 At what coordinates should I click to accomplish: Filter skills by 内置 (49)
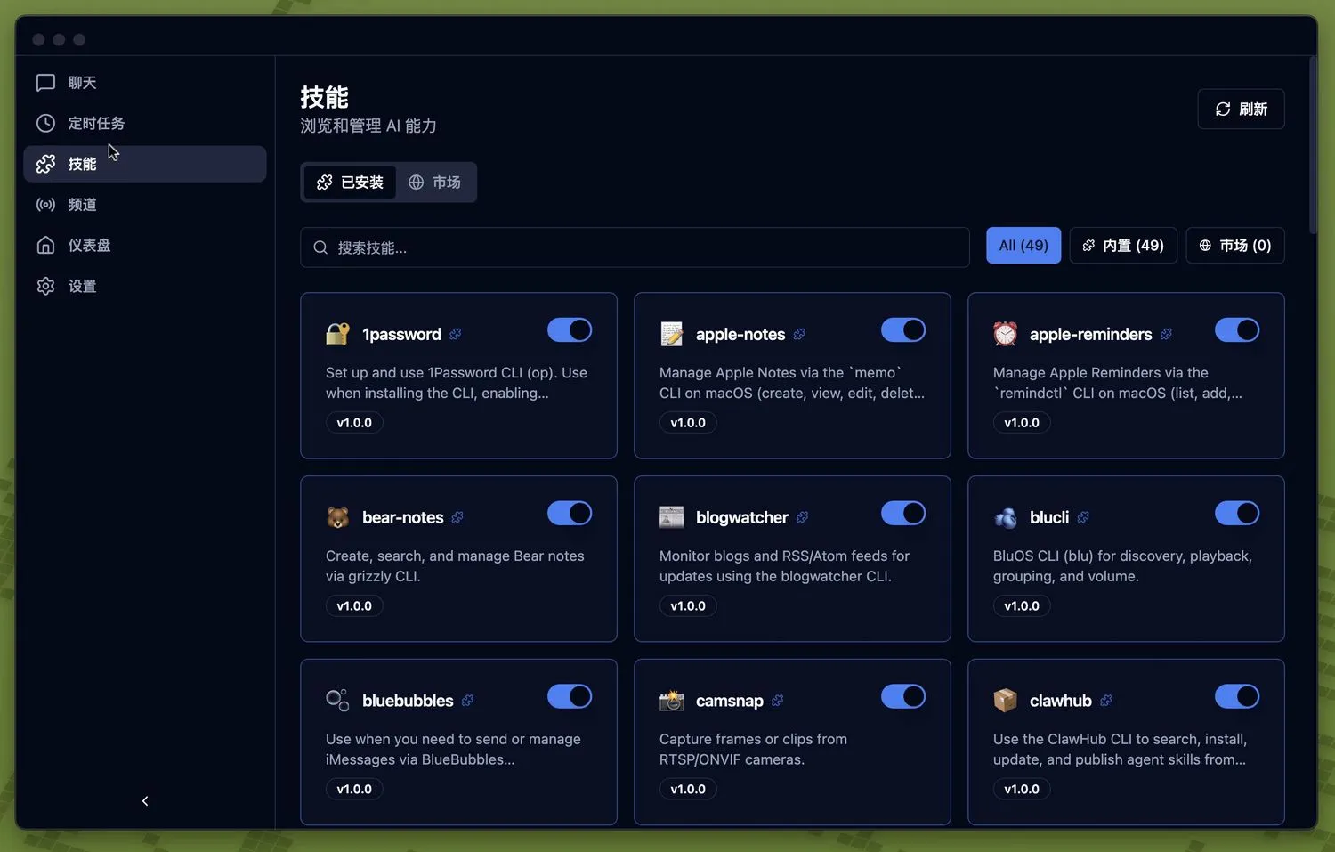point(1123,246)
